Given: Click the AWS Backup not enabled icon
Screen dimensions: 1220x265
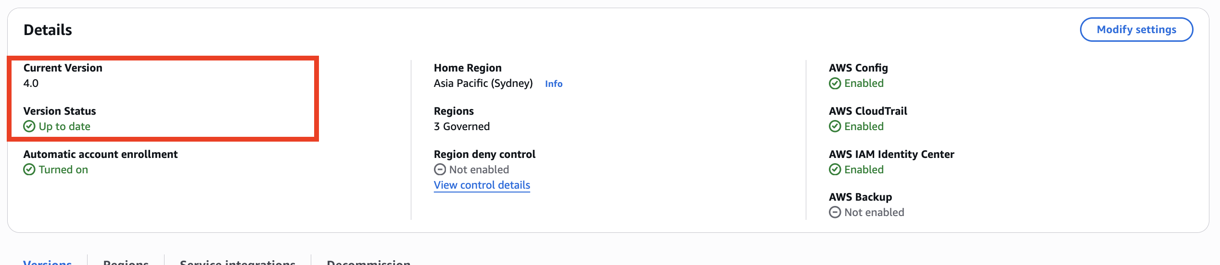Looking at the screenshot, I should tap(835, 212).
